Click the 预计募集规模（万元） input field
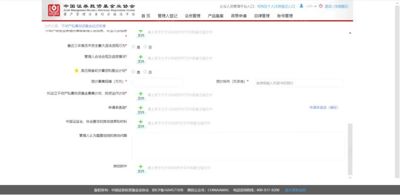Screen dimensions: 400x195 pos(157,83)
